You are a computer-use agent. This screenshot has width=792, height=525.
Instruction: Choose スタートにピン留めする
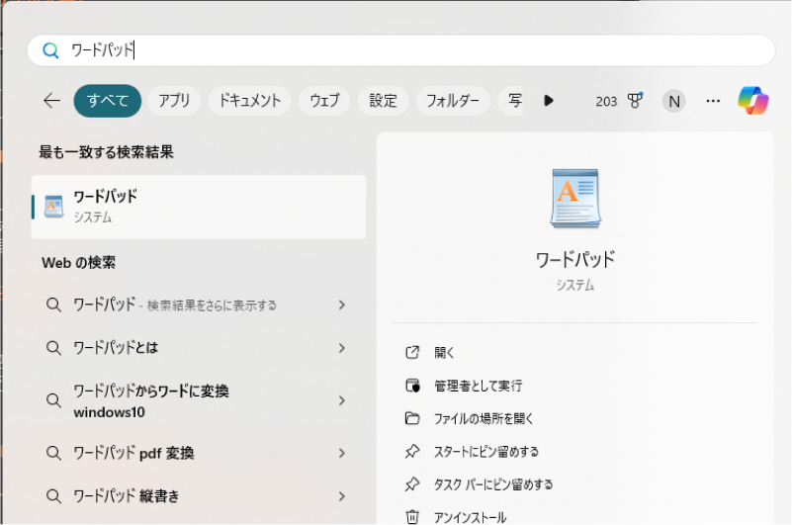[x=486, y=451]
